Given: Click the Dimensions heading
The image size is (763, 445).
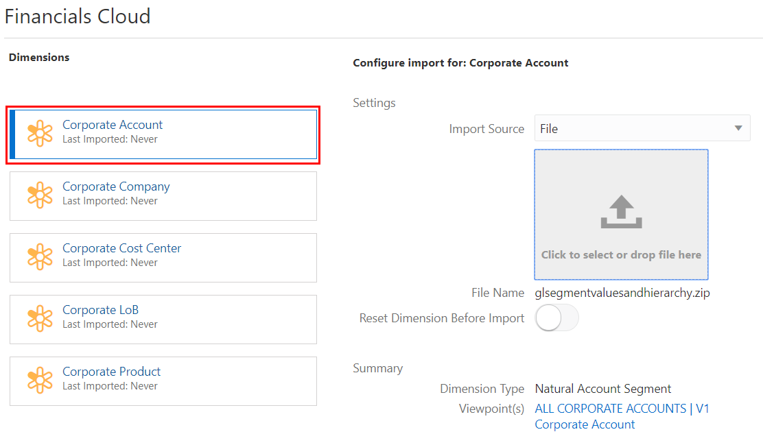Looking at the screenshot, I should (x=39, y=58).
